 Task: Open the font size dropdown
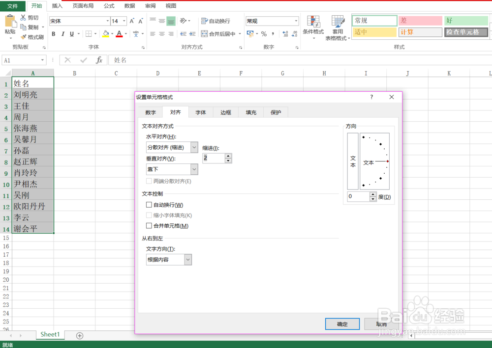[124, 21]
